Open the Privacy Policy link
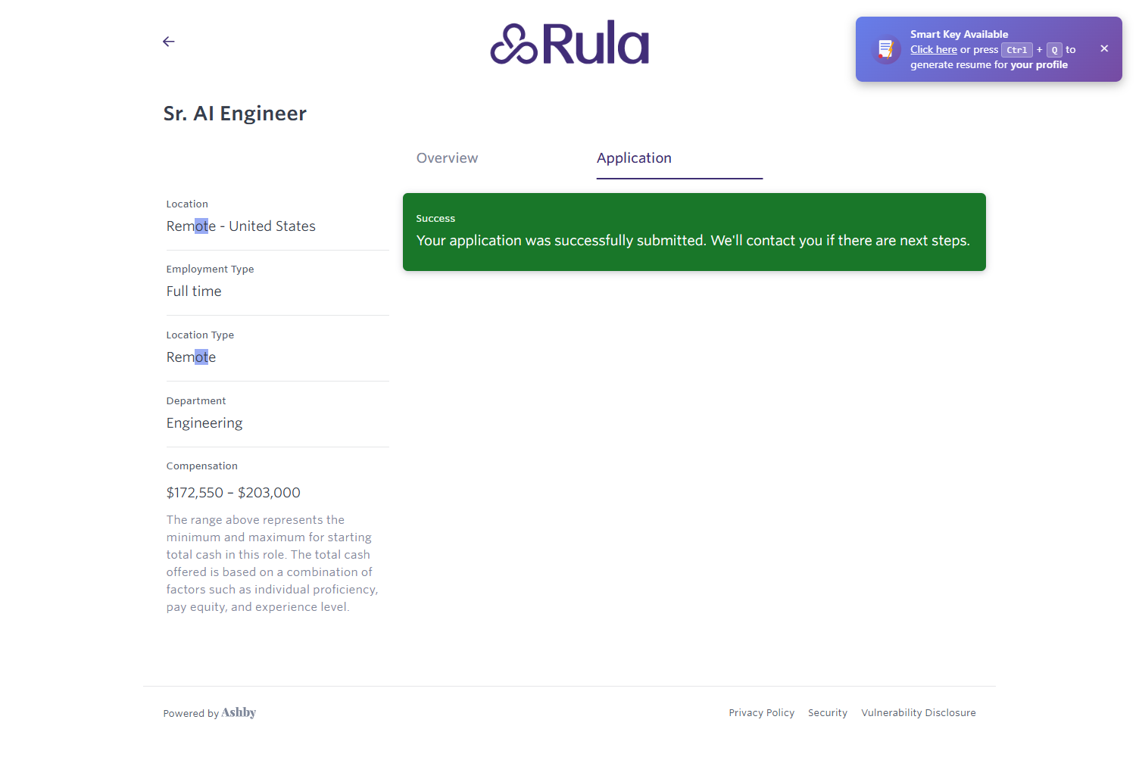Screen dimensions: 1139x757 pyautogui.click(x=761, y=713)
